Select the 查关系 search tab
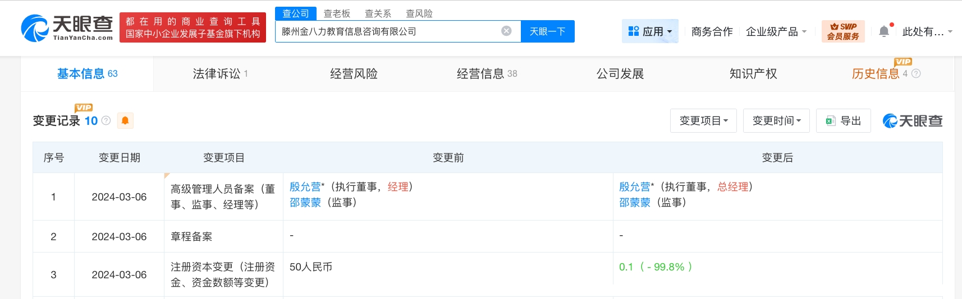This screenshot has width=962, height=299. pyautogui.click(x=378, y=13)
